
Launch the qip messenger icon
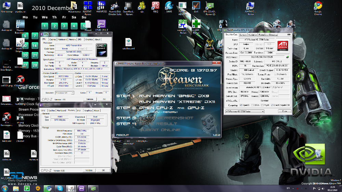[142, 7]
